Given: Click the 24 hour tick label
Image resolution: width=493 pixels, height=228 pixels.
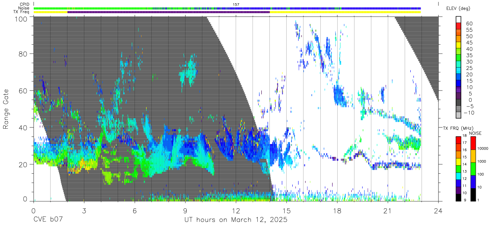Looking at the screenshot, I should click(438, 211).
